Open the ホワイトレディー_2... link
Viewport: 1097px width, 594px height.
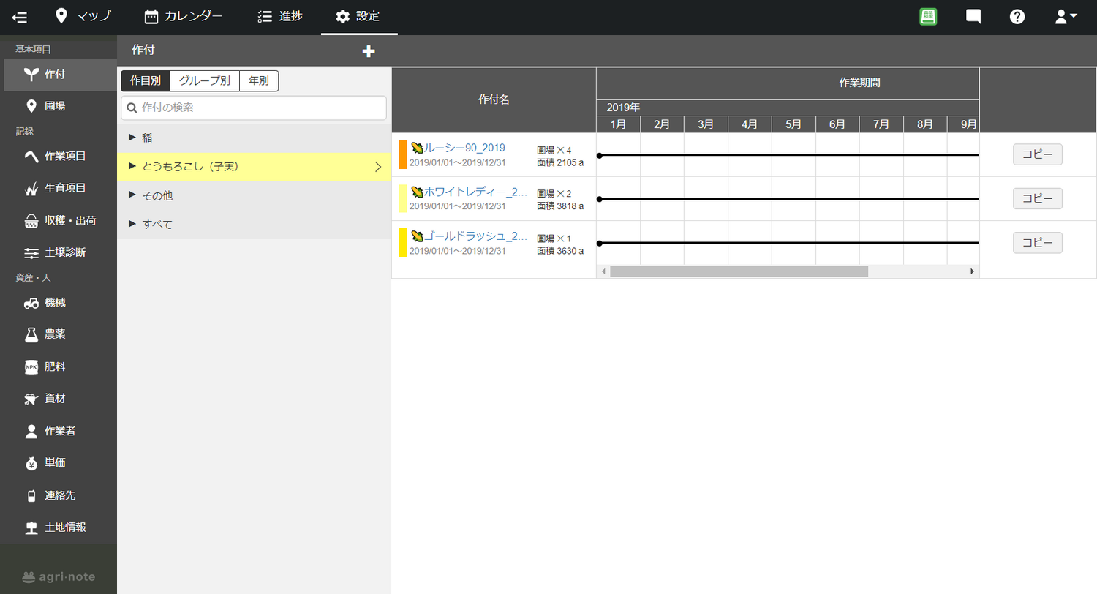click(475, 192)
